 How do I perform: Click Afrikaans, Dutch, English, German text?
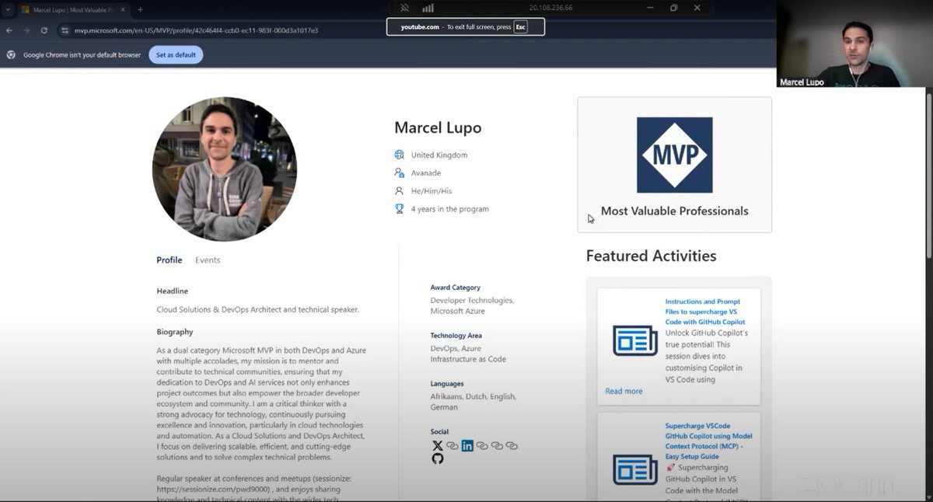click(473, 402)
